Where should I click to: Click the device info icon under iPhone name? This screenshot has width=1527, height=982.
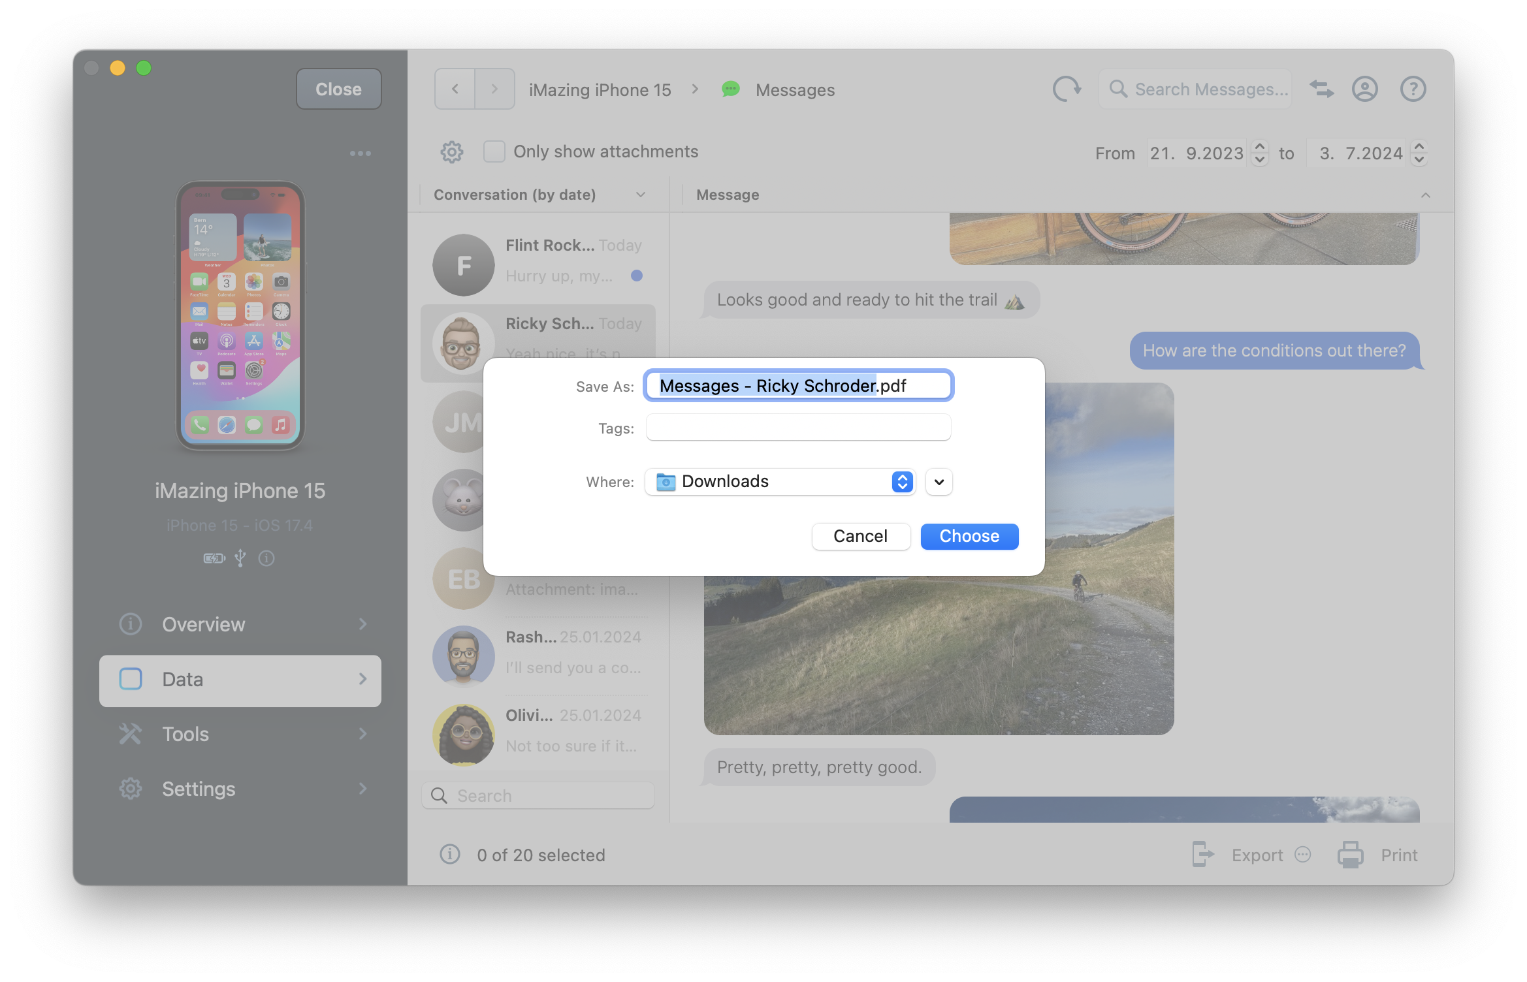pos(266,558)
